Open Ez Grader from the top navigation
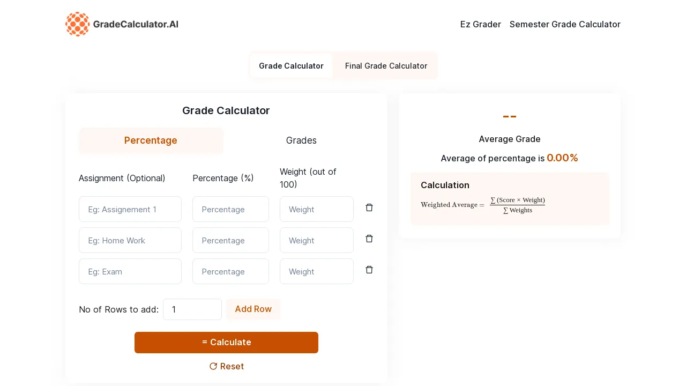The image size is (686, 386). point(480,24)
